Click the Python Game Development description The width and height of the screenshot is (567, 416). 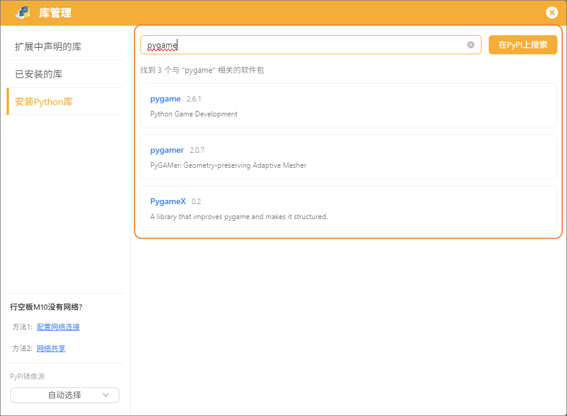tap(194, 114)
